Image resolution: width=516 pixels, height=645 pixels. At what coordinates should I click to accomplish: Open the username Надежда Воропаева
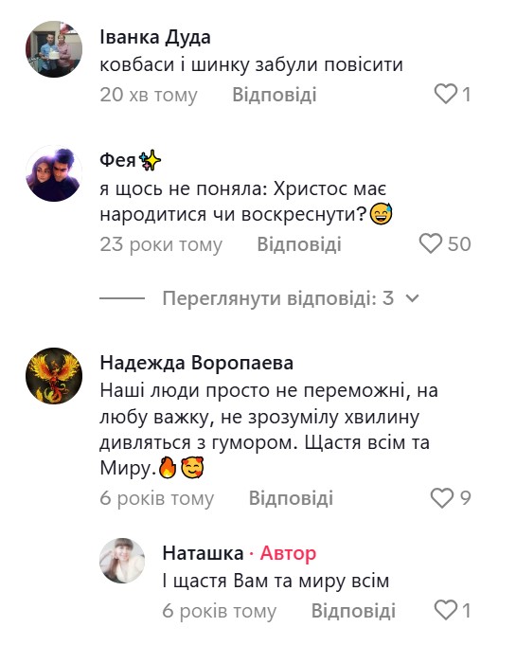[197, 363]
